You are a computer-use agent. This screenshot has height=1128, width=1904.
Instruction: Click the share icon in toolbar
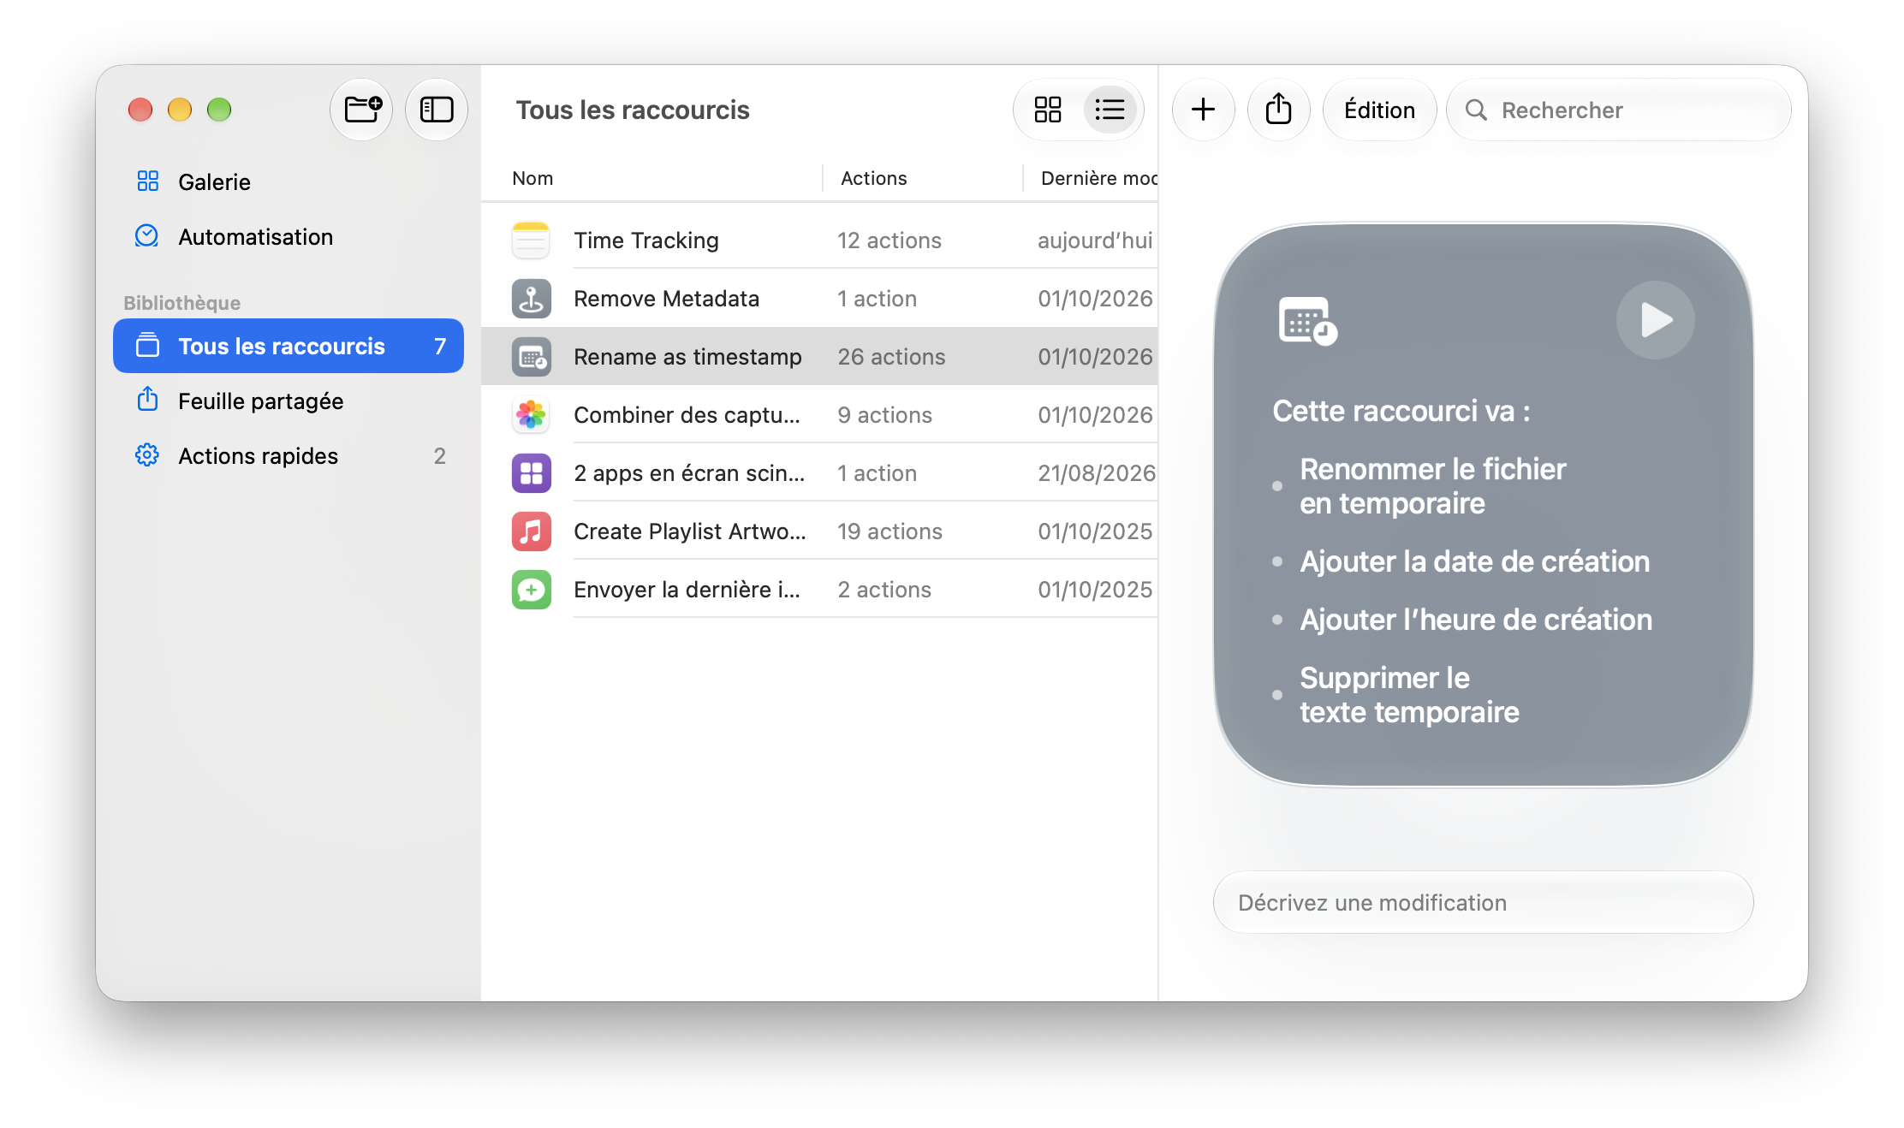pos(1278,110)
